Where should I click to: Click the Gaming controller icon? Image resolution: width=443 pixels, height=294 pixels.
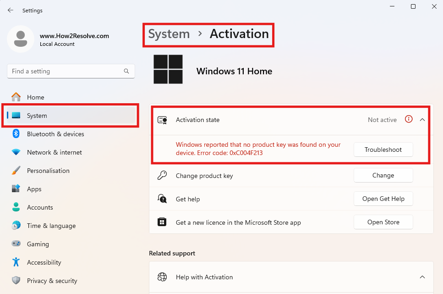[x=16, y=244]
